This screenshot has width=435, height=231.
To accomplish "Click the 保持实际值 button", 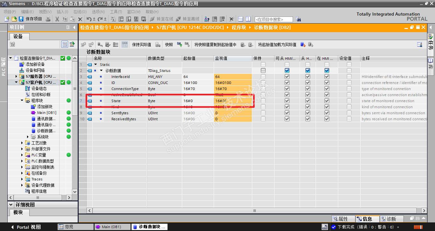I will point(142,45).
